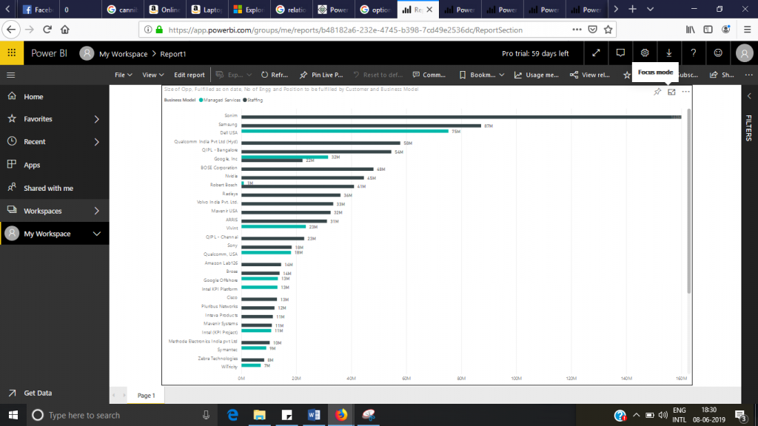Image resolution: width=758 pixels, height=426 pixels.
Task: Click Managed Services legend color marker
Action: [x=201, y=100]
